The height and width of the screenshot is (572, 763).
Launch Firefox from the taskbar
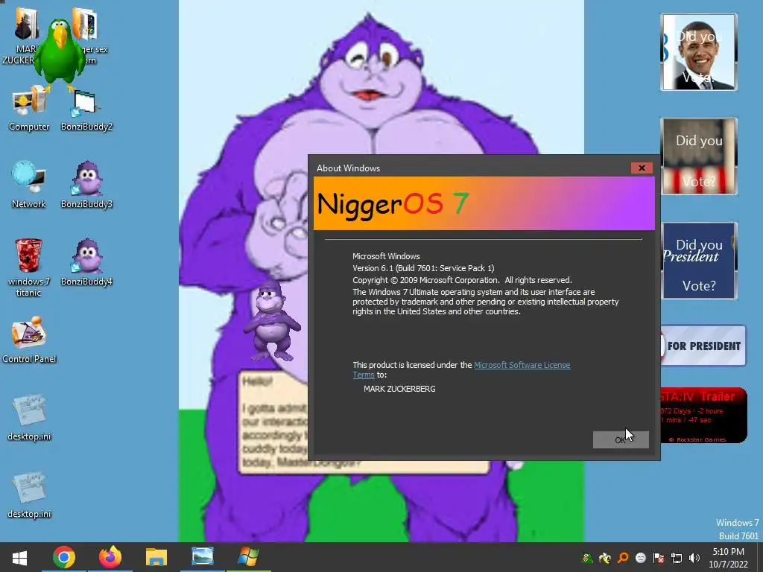(110, 557)
